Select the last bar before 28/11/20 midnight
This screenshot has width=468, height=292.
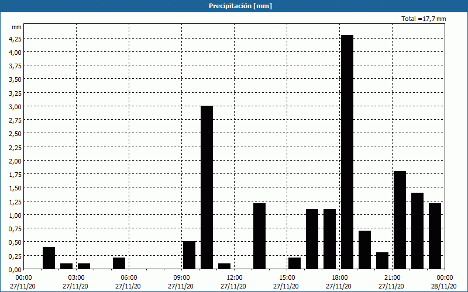[x=435, y=237]
